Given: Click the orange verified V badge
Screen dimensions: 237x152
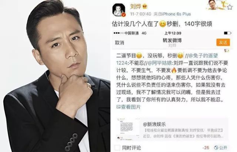Looking at the screenshot, I should [x=124, y=14].
